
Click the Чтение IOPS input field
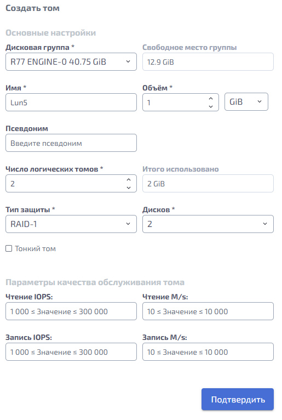coord(71,311)
